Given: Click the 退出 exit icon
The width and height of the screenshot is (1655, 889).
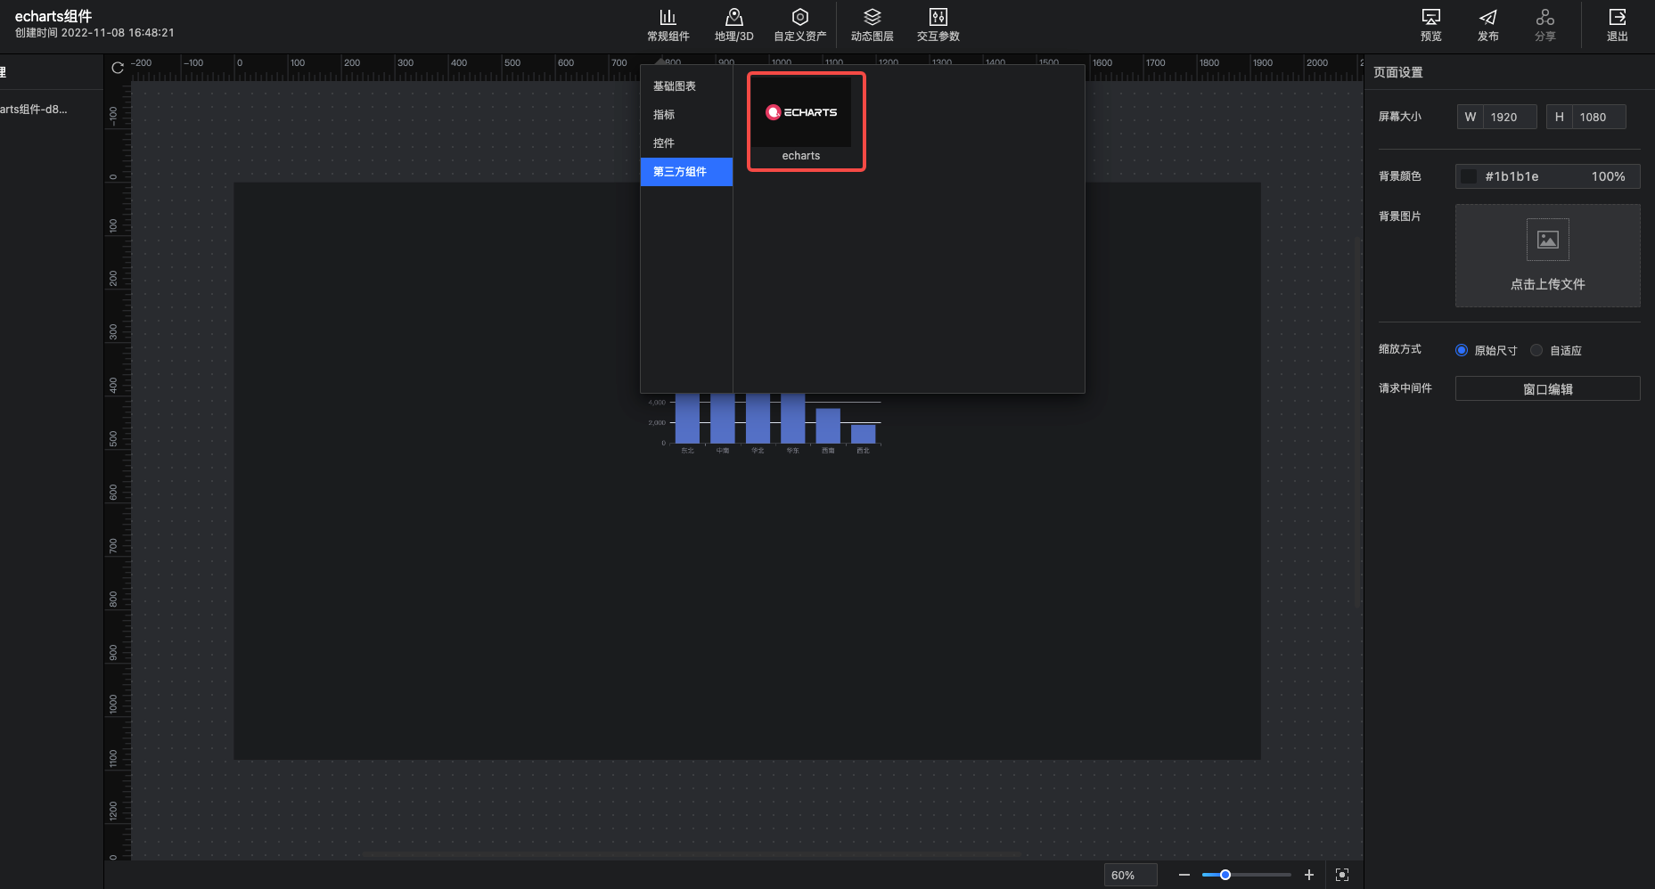Looking at the screenshot, I should click(1617, 24).
